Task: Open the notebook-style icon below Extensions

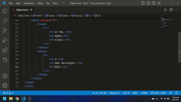Action: tap(5, 60)
